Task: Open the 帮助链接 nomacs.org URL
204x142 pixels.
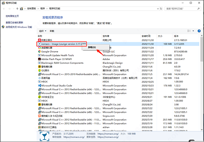Action: point(74,137)
